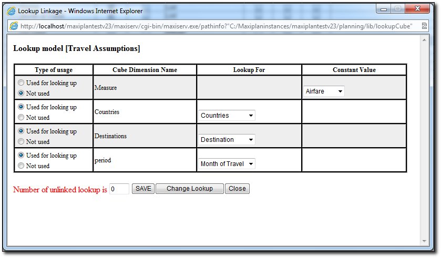Choose 'Used for looking up' for Countries
Screen dimensions: 441x258
(21, 107)
